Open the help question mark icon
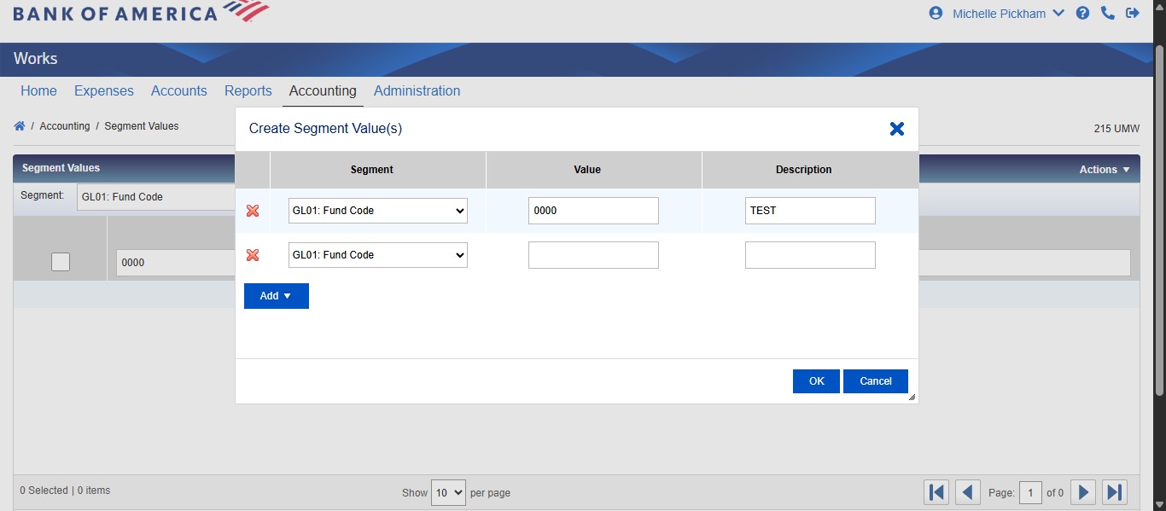This screenshot has width=1166, height=511. (1082, 13)
